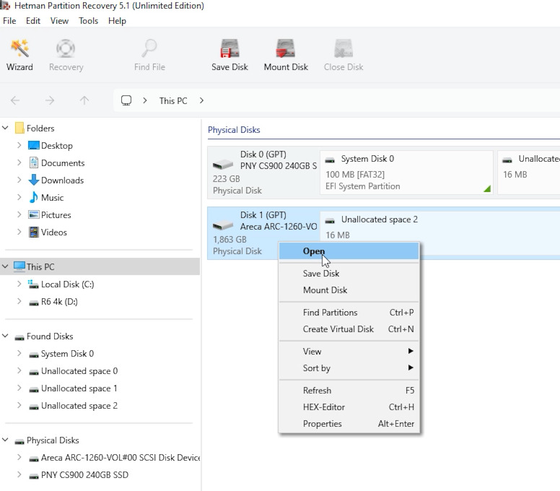This screenshot has height=491, width=560.
Task: Click the Downloads arrow icon
Action: click(34, 180)
